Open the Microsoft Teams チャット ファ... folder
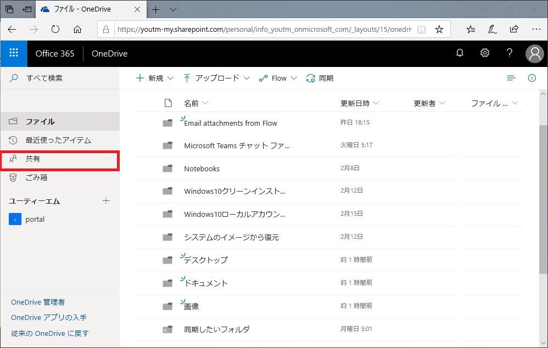 (237, 145)
